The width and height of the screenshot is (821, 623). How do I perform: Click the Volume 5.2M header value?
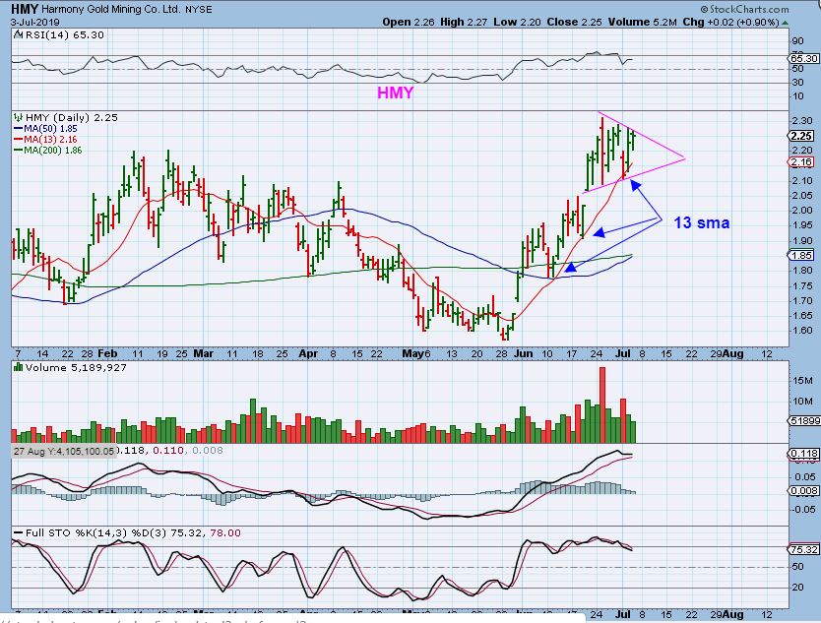643,22
